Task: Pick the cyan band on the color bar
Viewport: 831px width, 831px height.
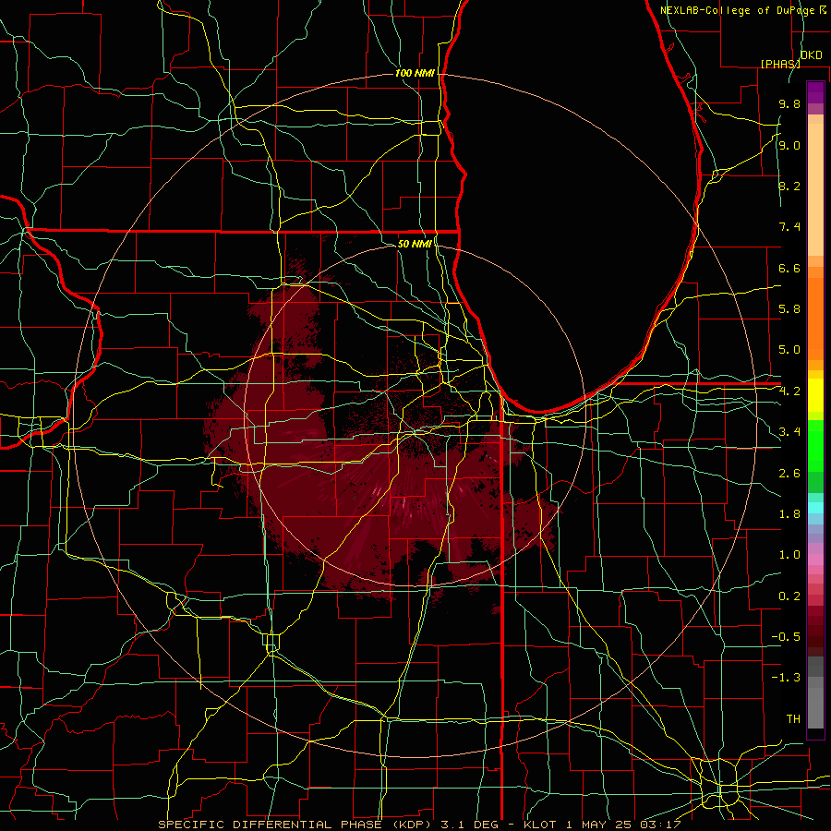Action: point(815,508)
